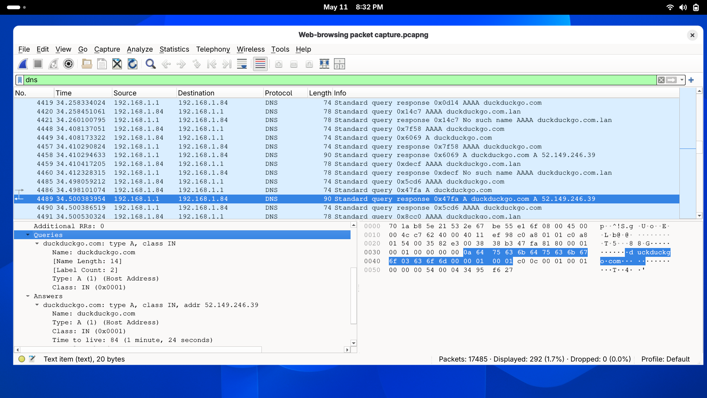
Task: Click the Profile: Default status entry
Action: click(665, 359)
